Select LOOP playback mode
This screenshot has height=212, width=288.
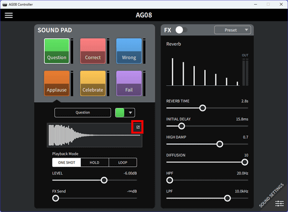(123, 163)
